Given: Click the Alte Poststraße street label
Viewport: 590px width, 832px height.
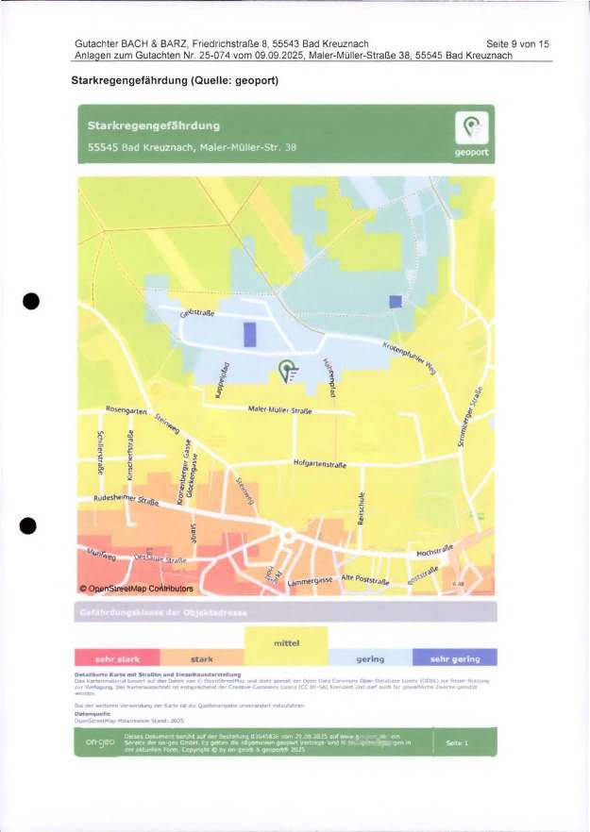Looking at the screenshot, I should coord(364,579).
